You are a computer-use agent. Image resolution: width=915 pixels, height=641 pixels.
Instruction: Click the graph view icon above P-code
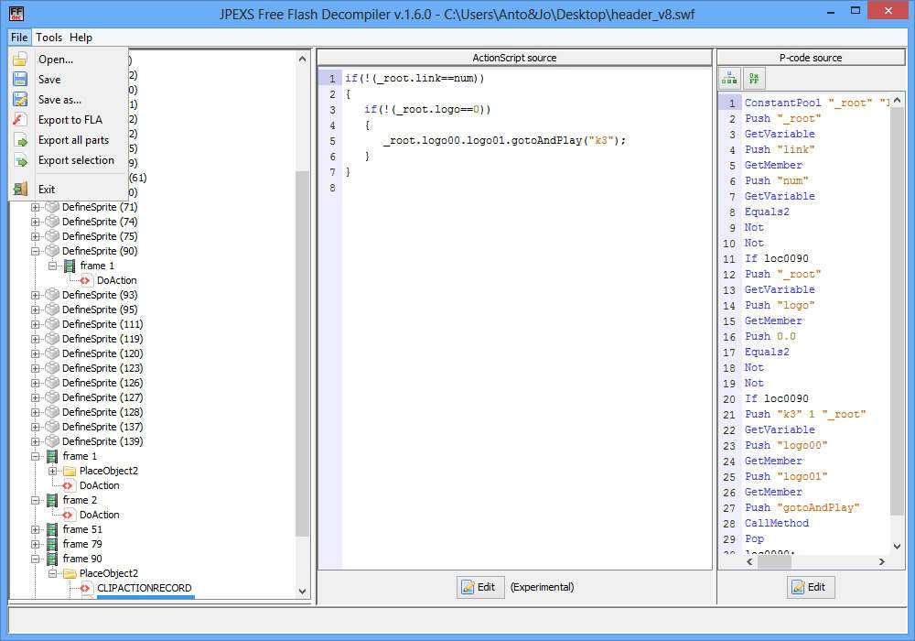coord(730,79)
